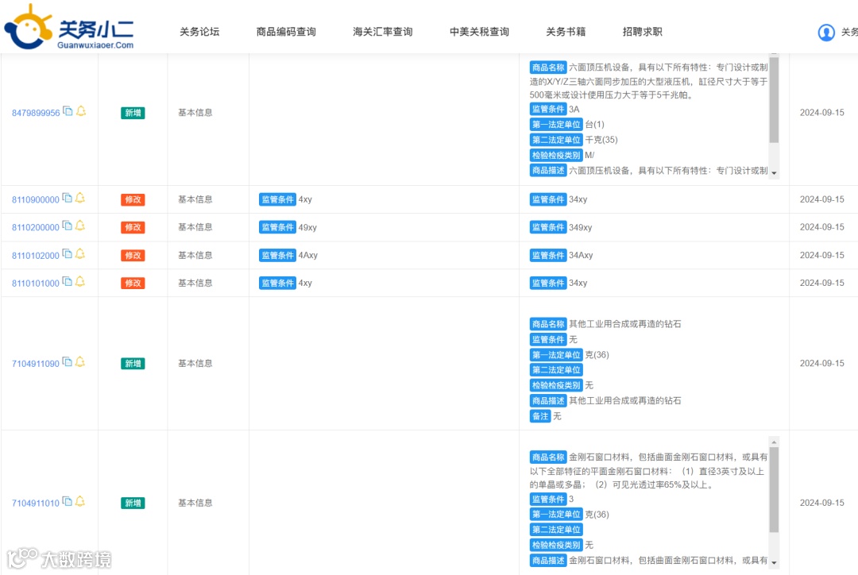Click 新增 badge in row 8479899956
The image size is (858, 575).
pyautogui.click(x=133, y=113)
